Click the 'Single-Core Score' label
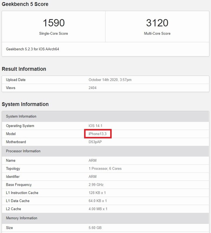This screenshot has width=211, height=233. pyautogui.click(x=54, y=33)
